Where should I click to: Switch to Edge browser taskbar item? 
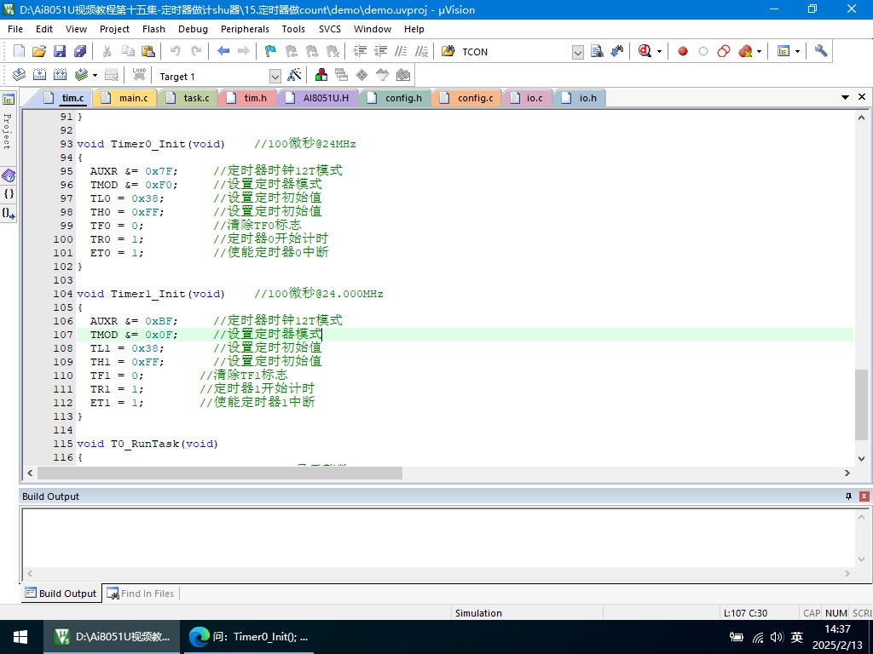(247, 637)
